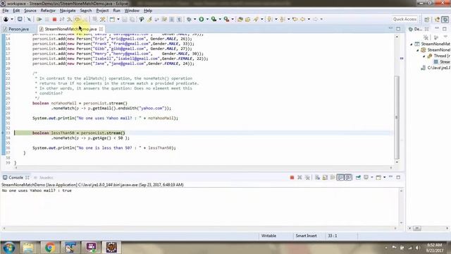The image size is (451, 254).
Task: Open Chrome from the taskbar
Action: [x=49, y=248]
